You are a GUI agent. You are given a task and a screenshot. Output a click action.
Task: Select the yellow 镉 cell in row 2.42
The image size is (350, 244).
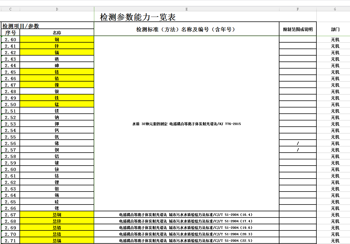pyautogui.click(x=57, y=52)
